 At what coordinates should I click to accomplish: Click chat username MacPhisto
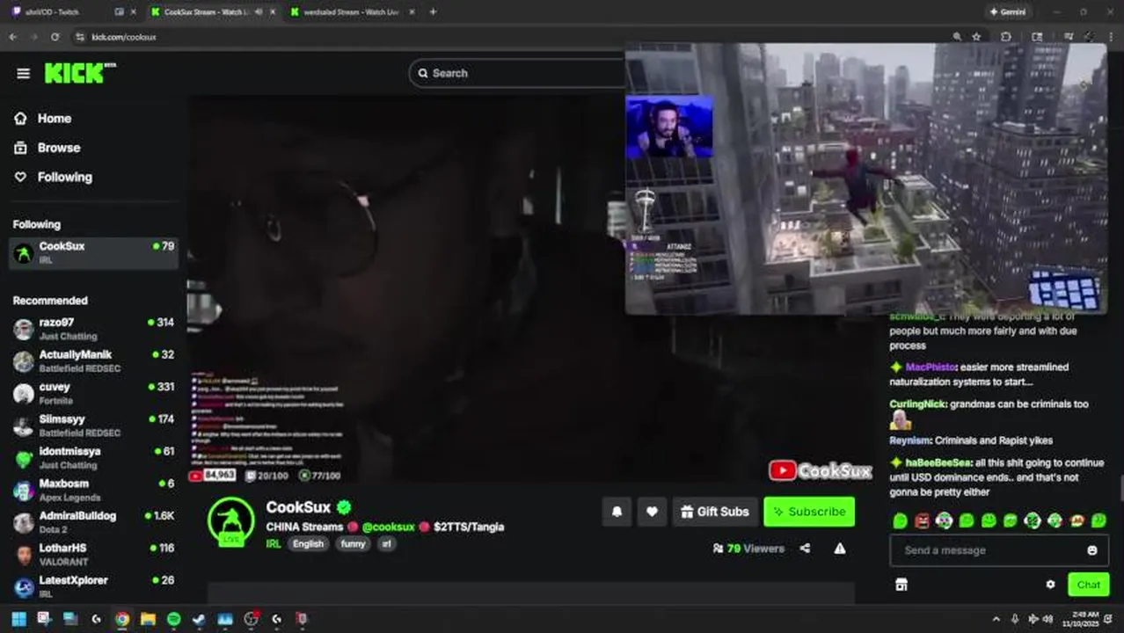point(931,367)
